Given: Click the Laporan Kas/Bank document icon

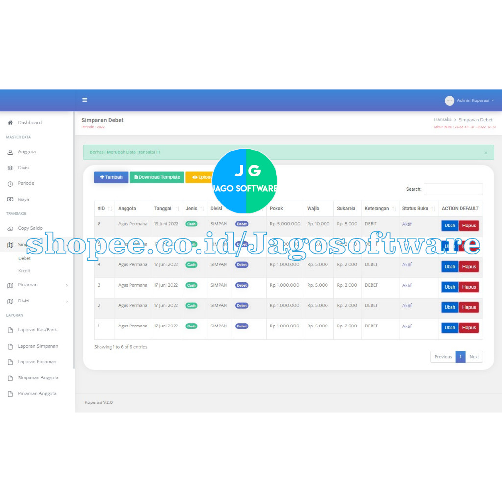Looking at the screenshot, I should tap(10, 330).
